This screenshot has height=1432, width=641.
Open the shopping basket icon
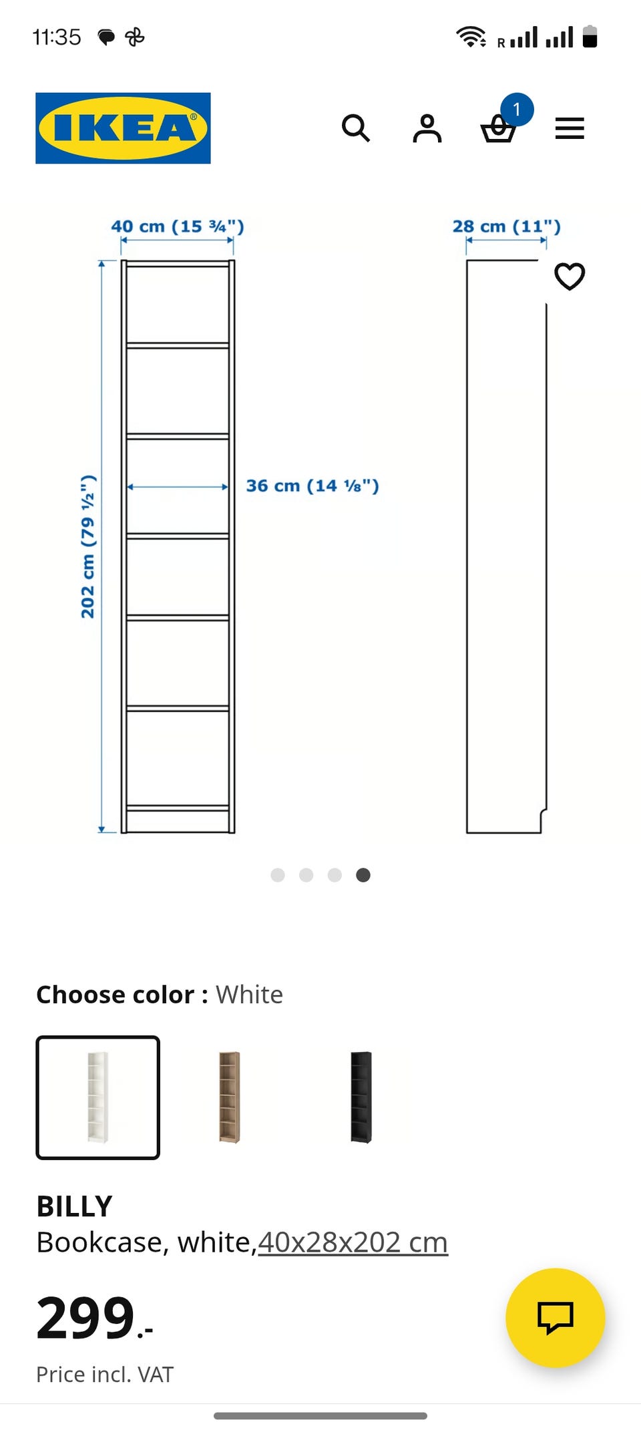[x=498, y=128]
